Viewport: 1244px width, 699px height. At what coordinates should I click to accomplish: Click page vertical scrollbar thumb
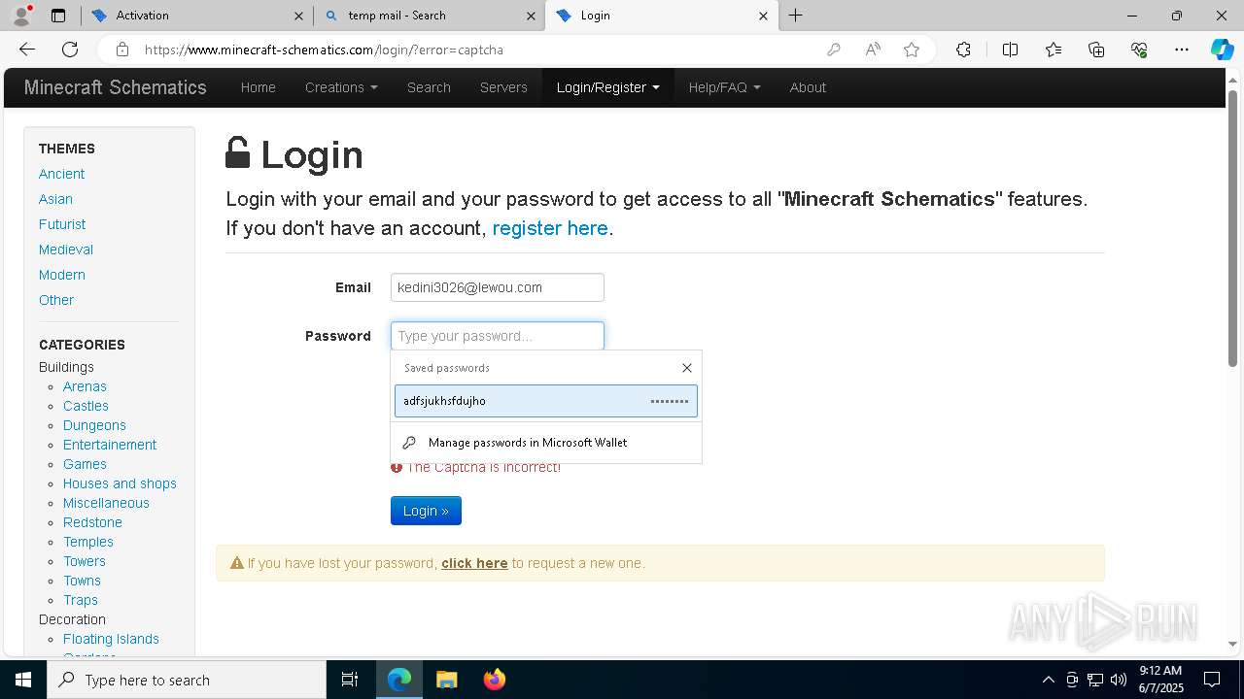coord(1232,228)
